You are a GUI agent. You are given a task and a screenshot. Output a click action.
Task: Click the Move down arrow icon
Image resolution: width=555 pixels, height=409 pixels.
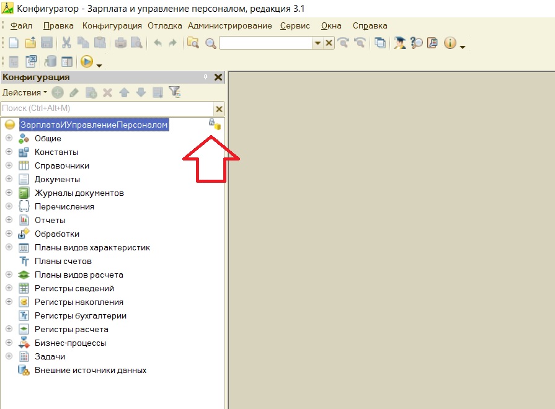[141, 93]
